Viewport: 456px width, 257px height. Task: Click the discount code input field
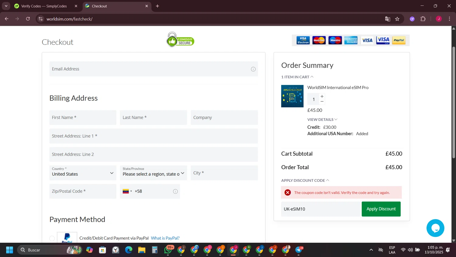point(320,209)
